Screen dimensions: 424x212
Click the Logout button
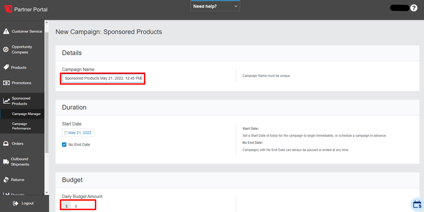(x=23, y=203)
